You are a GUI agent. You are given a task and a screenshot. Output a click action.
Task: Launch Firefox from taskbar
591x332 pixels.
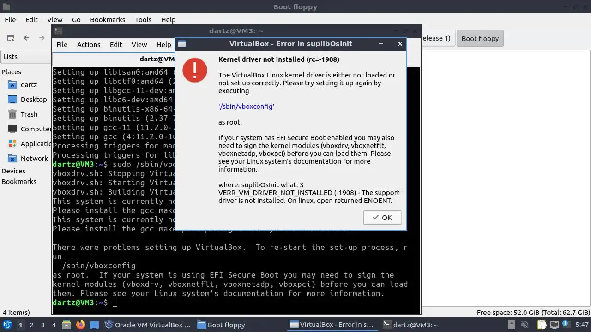pyautogui.click(x=80, y=325)
